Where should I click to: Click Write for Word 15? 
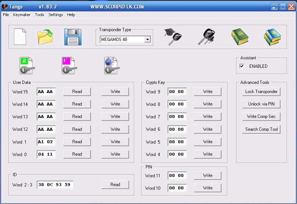[115, 92]
